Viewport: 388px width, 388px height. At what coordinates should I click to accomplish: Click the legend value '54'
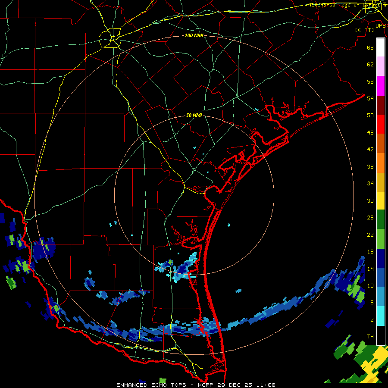click(x=370, y=98)
